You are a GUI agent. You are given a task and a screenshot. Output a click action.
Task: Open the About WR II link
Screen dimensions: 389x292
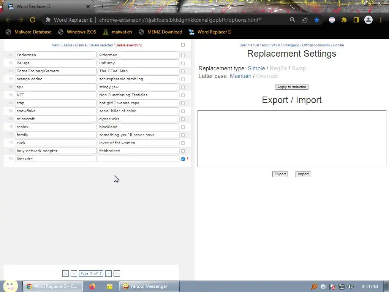270,45
